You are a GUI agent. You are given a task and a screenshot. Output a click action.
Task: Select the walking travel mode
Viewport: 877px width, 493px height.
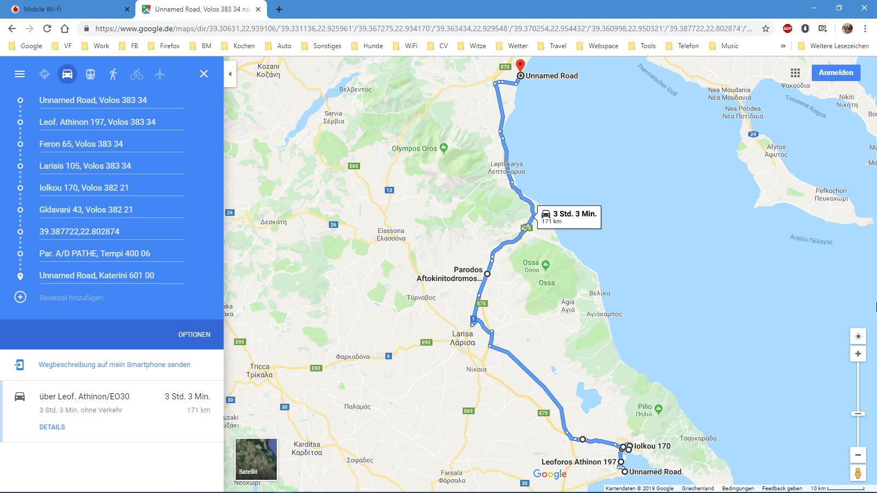113,74
